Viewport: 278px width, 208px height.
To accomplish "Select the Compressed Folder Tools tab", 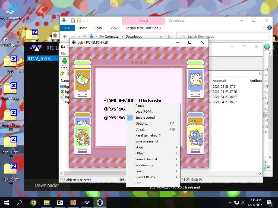I will click(x=143, y=28).
